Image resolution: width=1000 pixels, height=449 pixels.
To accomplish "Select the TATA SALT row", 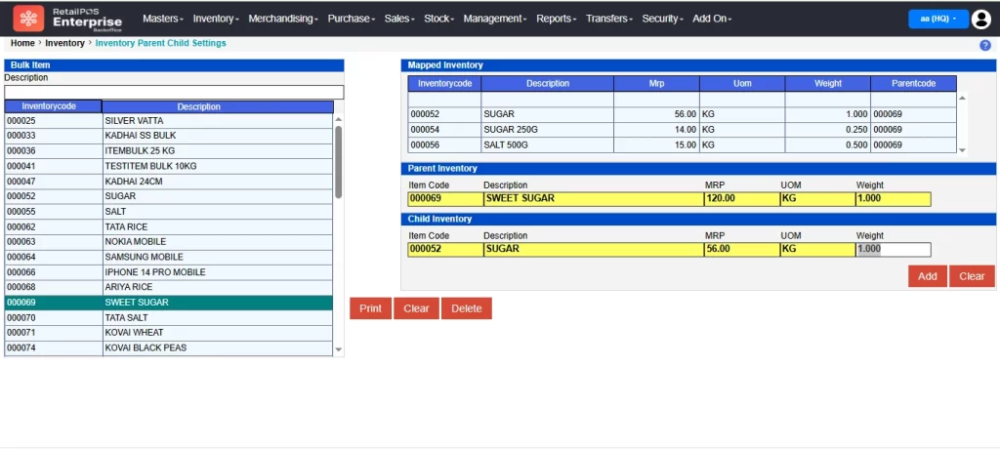I will click(168, 317).
